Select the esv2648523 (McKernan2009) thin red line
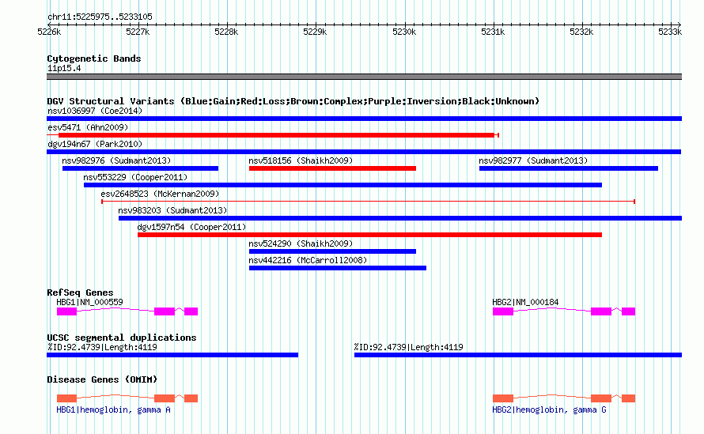This screenshot has height=434, width=704. pos(368,202)
